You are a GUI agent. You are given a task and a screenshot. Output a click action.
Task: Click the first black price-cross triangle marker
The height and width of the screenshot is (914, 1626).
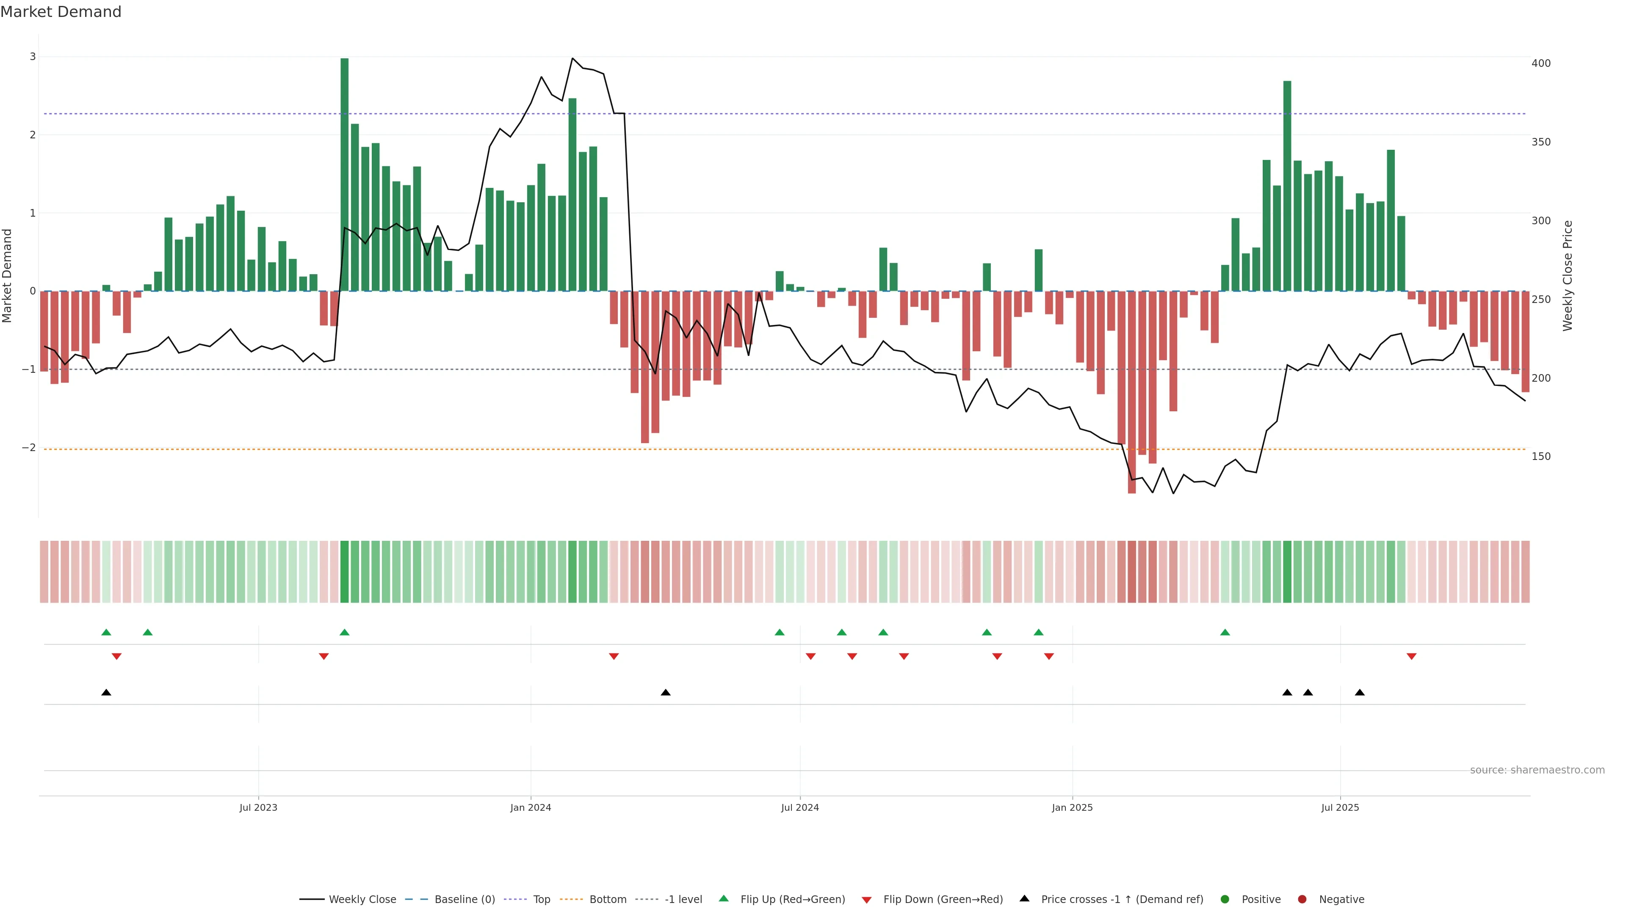point(106,693)
